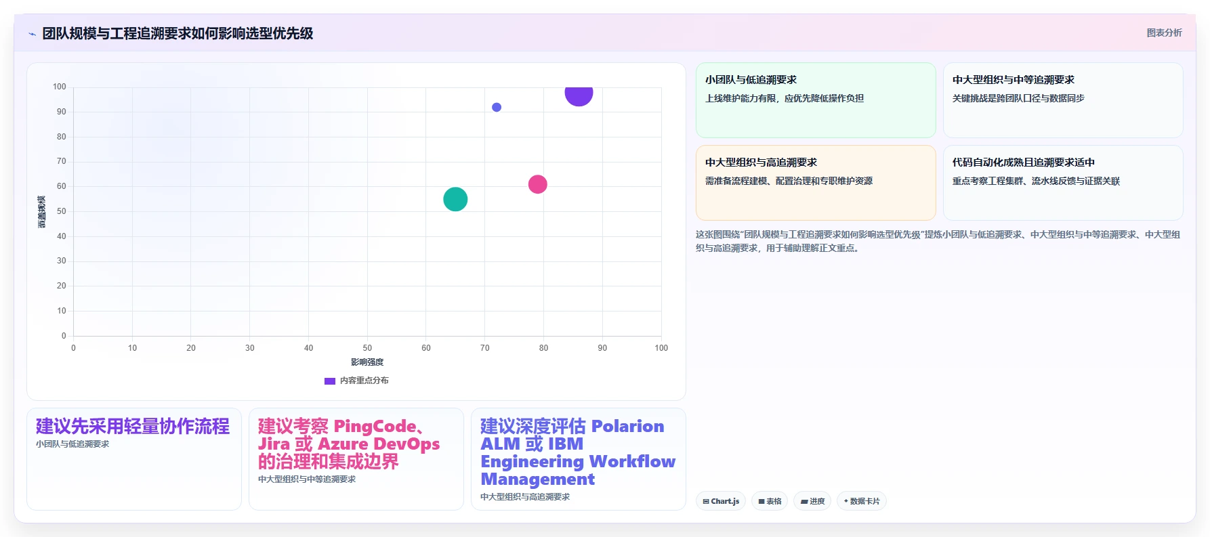1210x537 pixels.
Task: Click 重点考察工程集群、流水线反馈与证据关联 text
Action: coord(1036,181)
